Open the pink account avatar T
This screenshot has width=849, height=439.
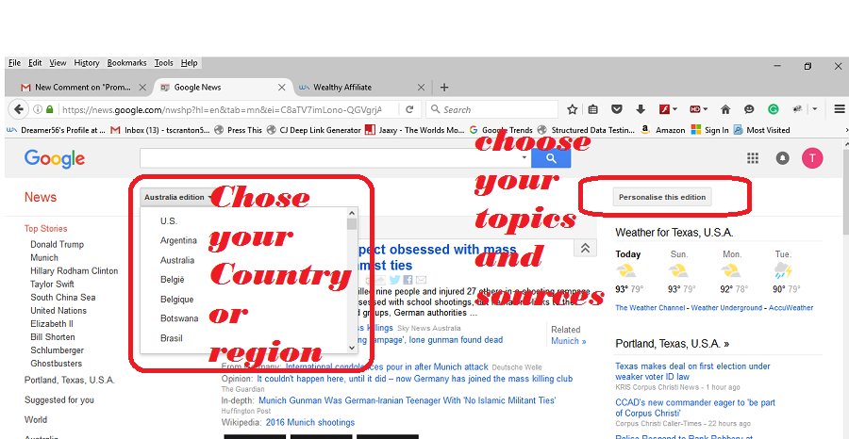point(812,158)
